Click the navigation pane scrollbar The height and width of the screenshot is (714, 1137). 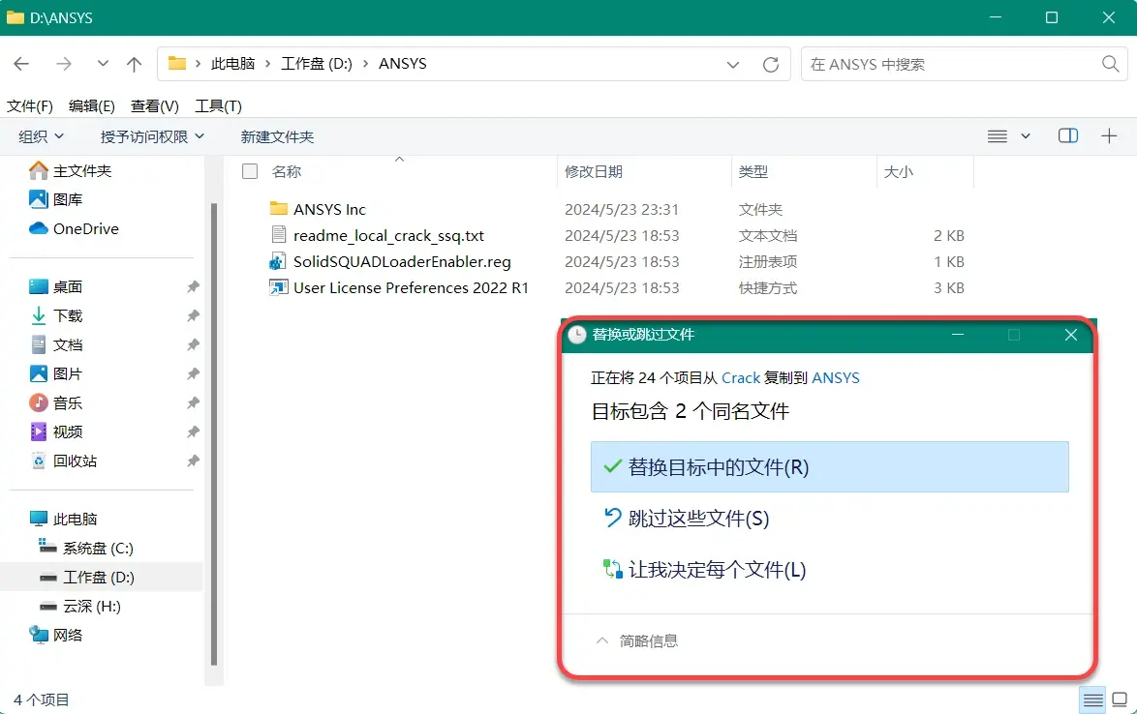pos(214,434)
